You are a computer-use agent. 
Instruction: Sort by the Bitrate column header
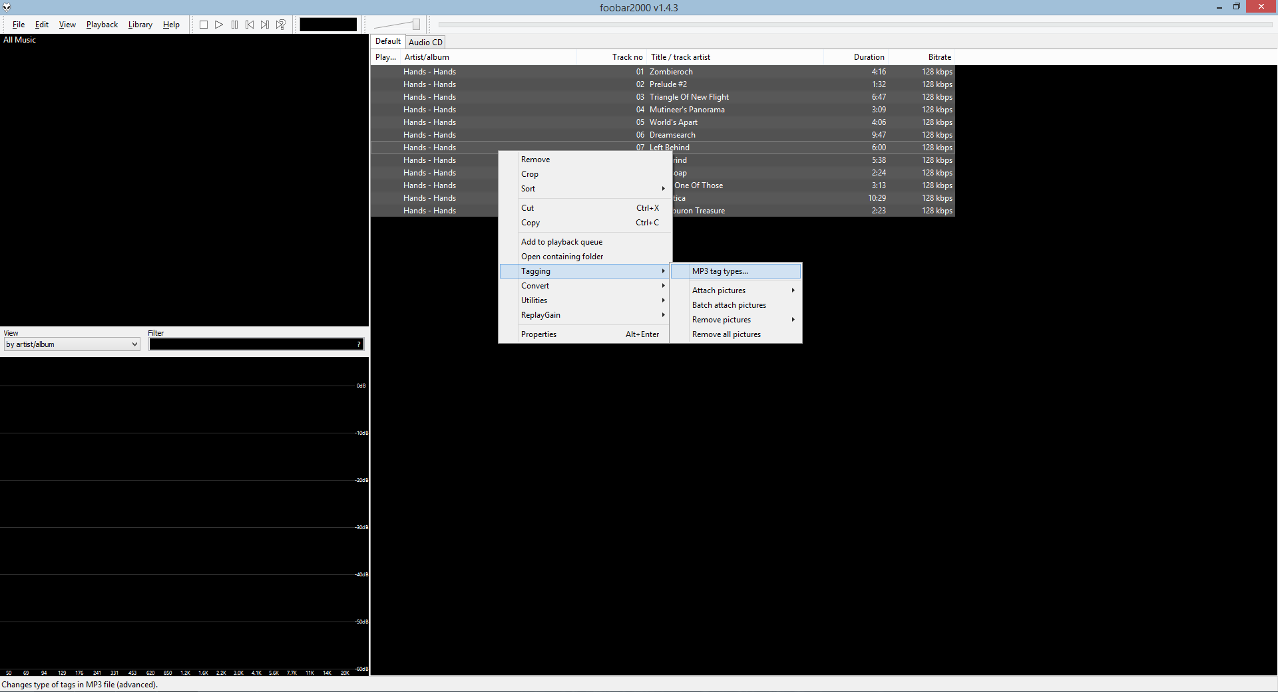[921, 57]
